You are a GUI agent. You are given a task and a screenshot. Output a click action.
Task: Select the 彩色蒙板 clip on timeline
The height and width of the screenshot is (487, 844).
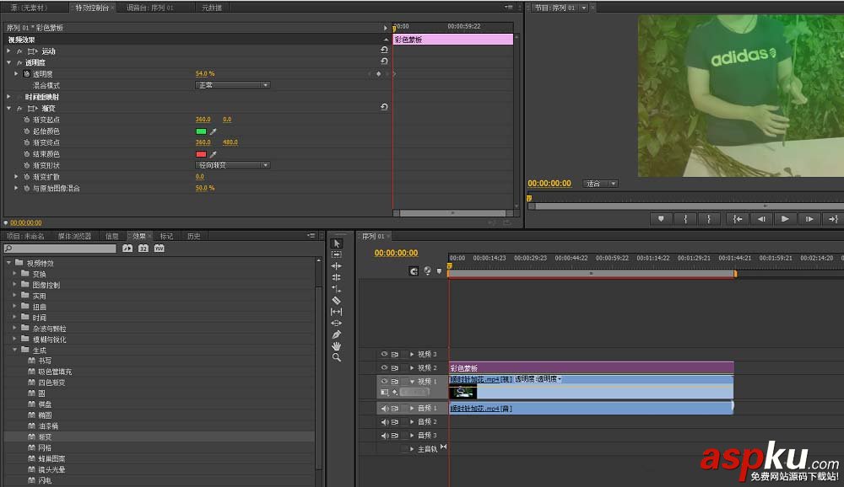[x=591, y=368]
